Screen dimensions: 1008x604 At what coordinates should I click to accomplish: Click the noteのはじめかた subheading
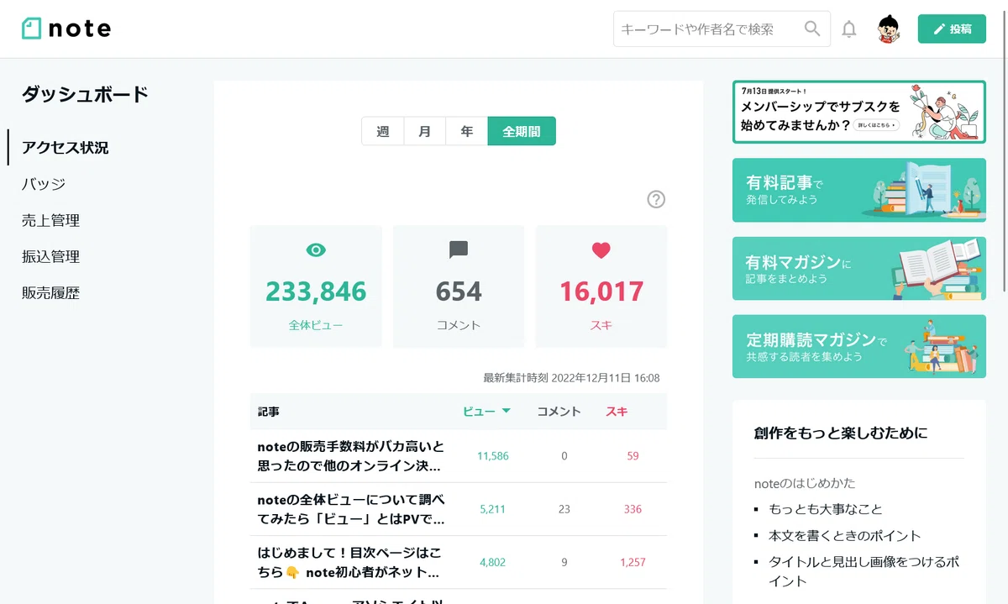805,483
